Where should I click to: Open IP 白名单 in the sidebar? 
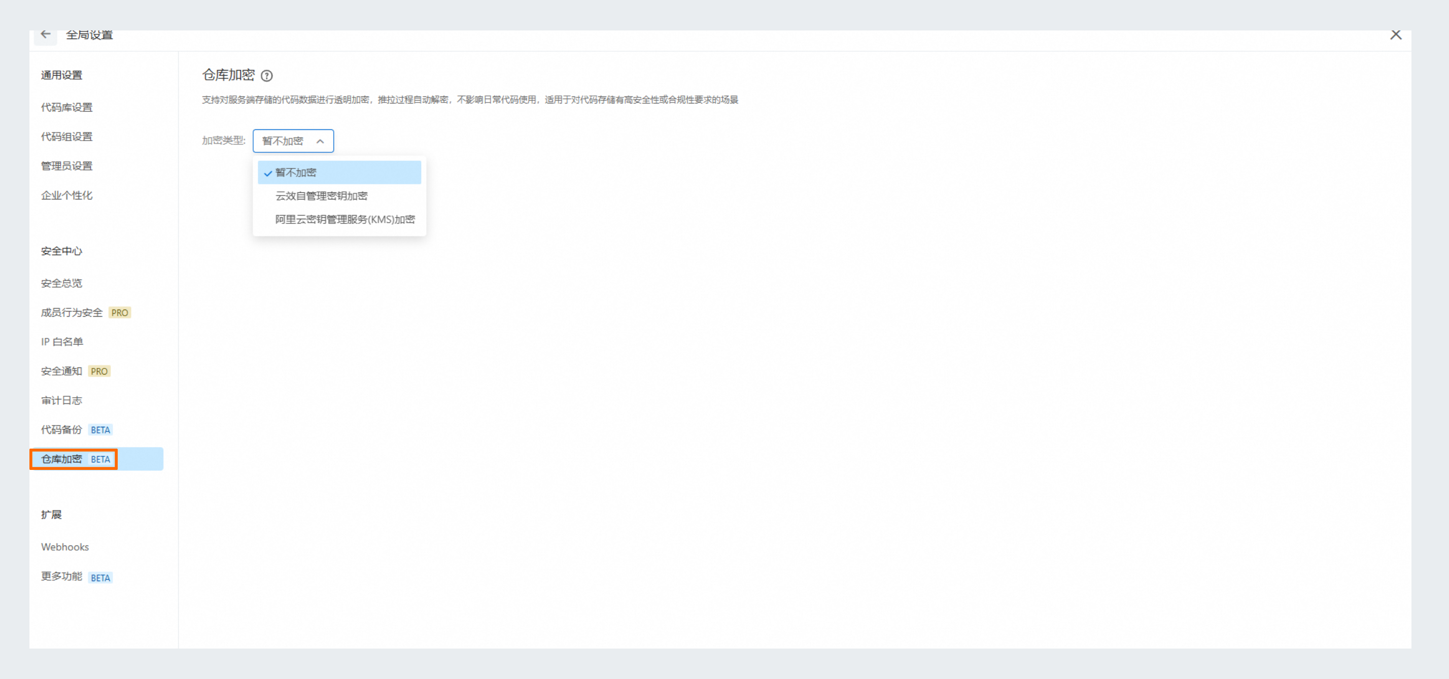(x=62, y=342)
